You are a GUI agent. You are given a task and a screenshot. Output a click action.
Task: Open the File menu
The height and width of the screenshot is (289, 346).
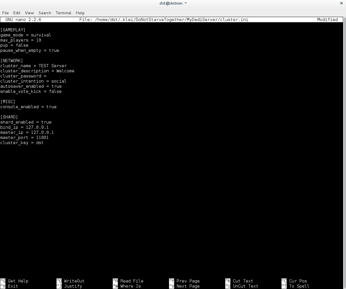click(5, 13)
